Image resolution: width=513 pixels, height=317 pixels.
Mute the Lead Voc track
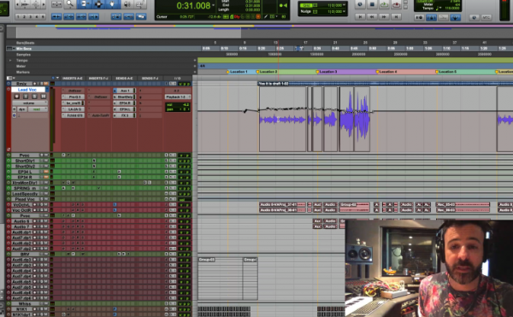click(44, 97)
